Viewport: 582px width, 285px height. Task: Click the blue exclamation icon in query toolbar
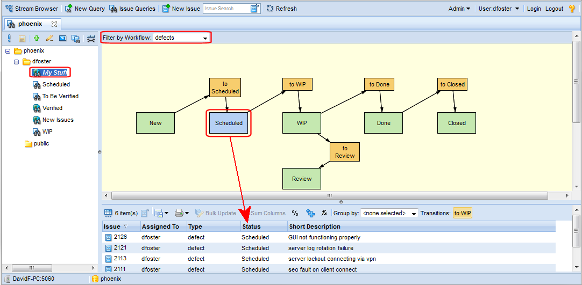pyautogui.click(x=9, y=38)
